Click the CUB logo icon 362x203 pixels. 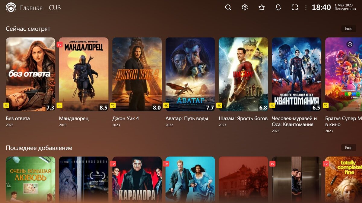coord(11,8)
